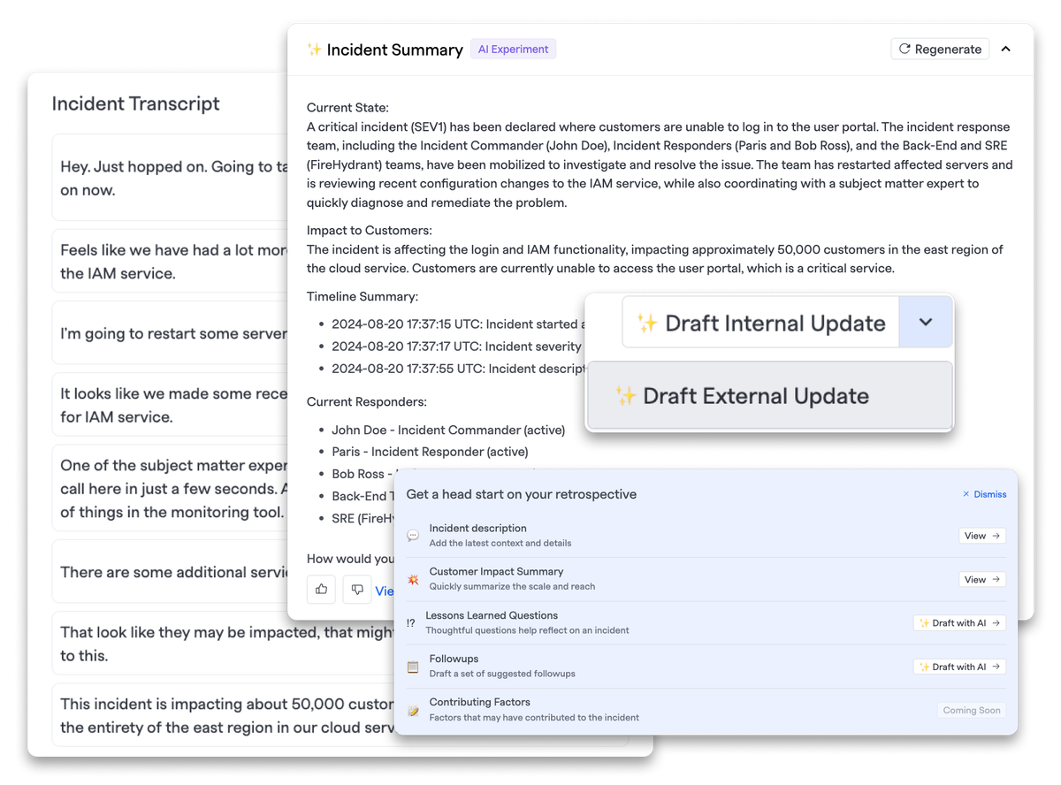Screen dimensions: 1061x785
Task: Click the Incident description speech bubble icon
Action: tap(413, 536)
